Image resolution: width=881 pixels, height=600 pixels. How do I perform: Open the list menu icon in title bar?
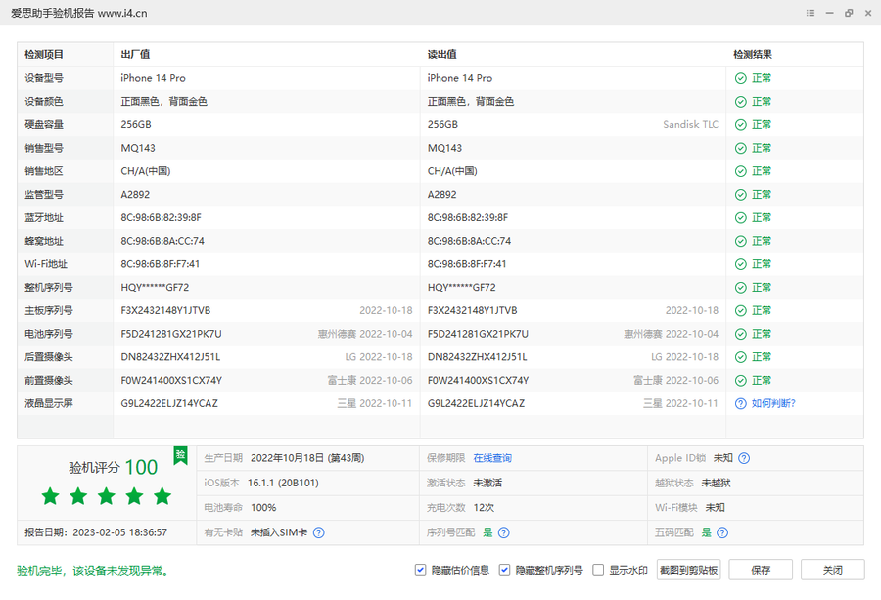pyautogui.click(x=811, y=13)
